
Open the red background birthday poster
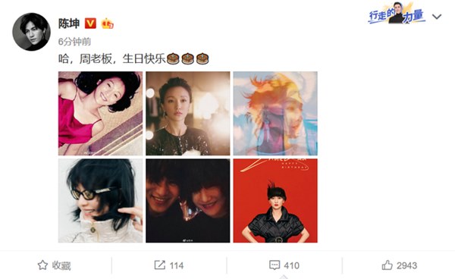[275, 201]
